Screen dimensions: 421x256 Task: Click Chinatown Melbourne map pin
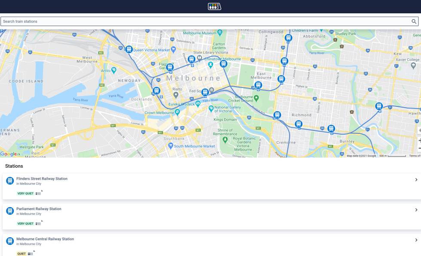(x=210, y=64)
